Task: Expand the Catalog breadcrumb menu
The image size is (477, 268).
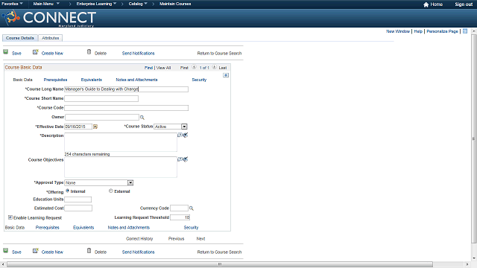Action: [138, 4]
